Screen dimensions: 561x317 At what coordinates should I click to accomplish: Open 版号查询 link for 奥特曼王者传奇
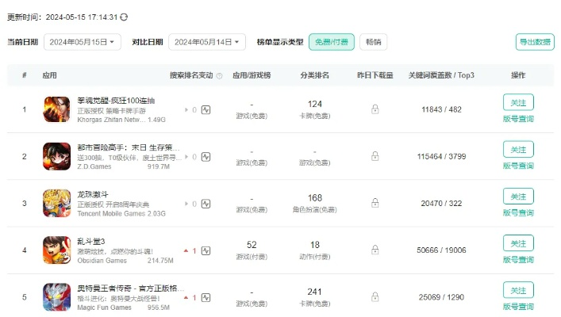tap(518, 307)
